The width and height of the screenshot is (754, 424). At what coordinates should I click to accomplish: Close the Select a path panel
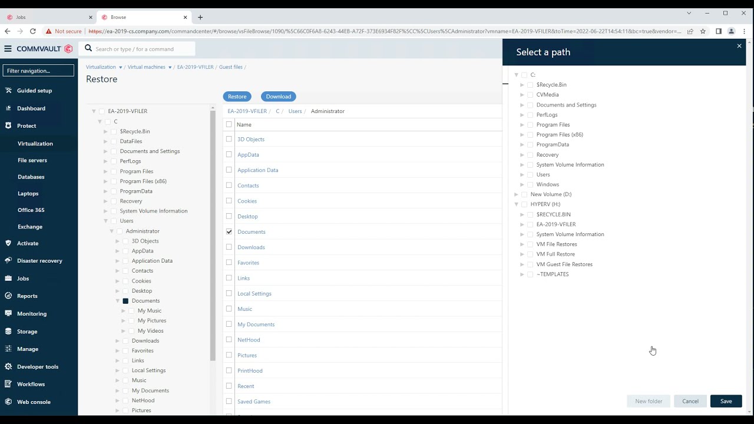point(739,46)
